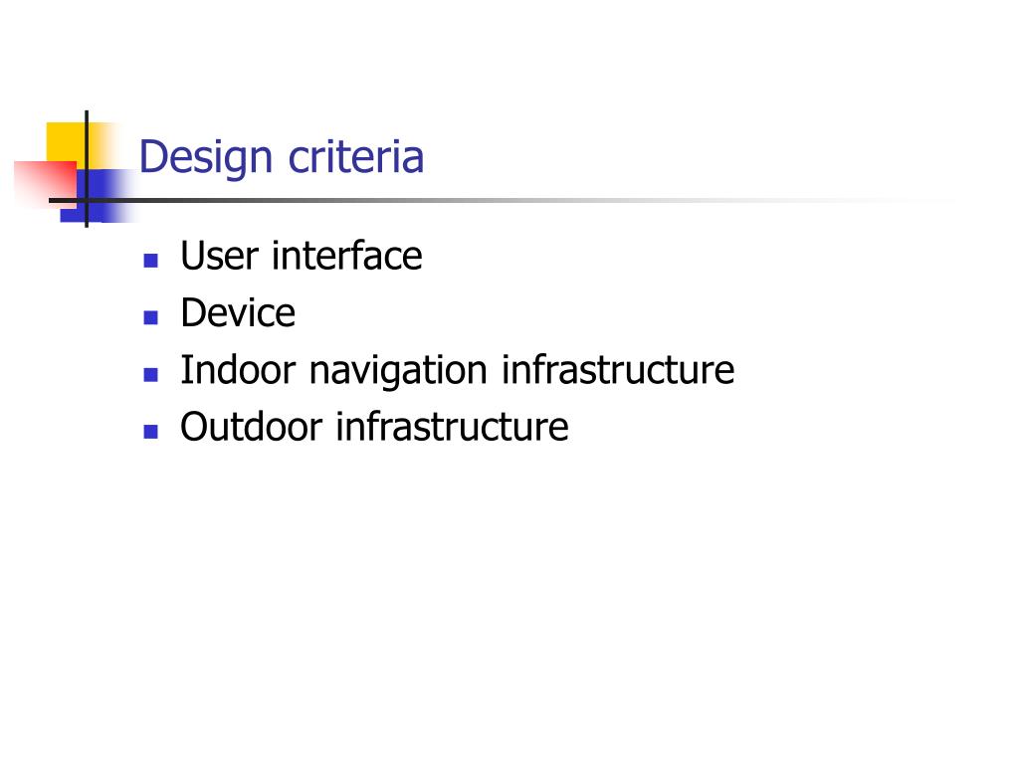Click the word Outdoor in fourth bullet

pos(252,427)
